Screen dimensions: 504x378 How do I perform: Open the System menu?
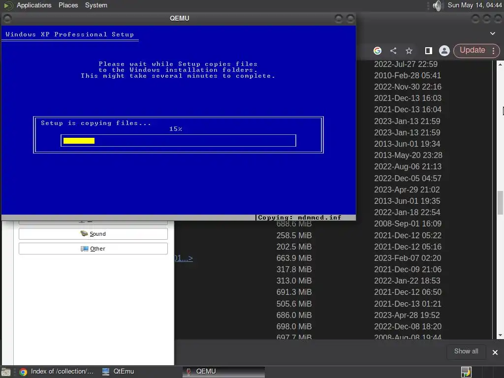pyautogui.click(x=96, y=5)
